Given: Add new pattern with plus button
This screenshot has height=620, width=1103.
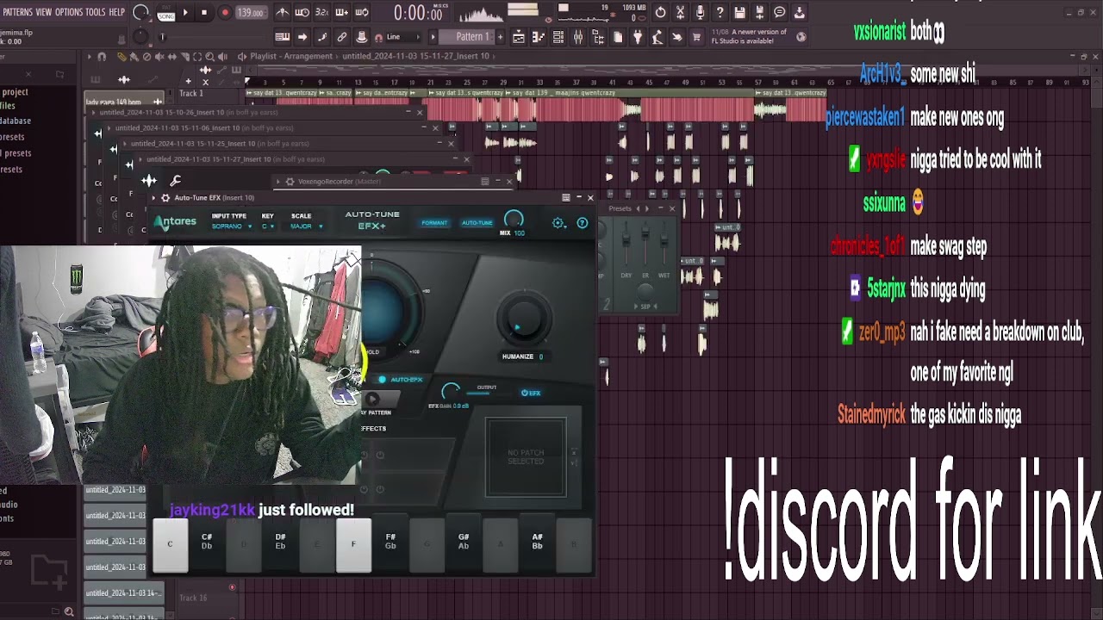Looking at the screenshot, I should [502, 37].
